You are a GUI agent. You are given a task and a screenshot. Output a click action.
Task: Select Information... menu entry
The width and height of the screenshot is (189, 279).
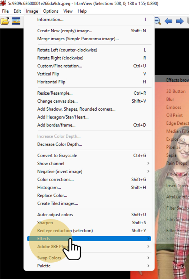tap(89, 20)
